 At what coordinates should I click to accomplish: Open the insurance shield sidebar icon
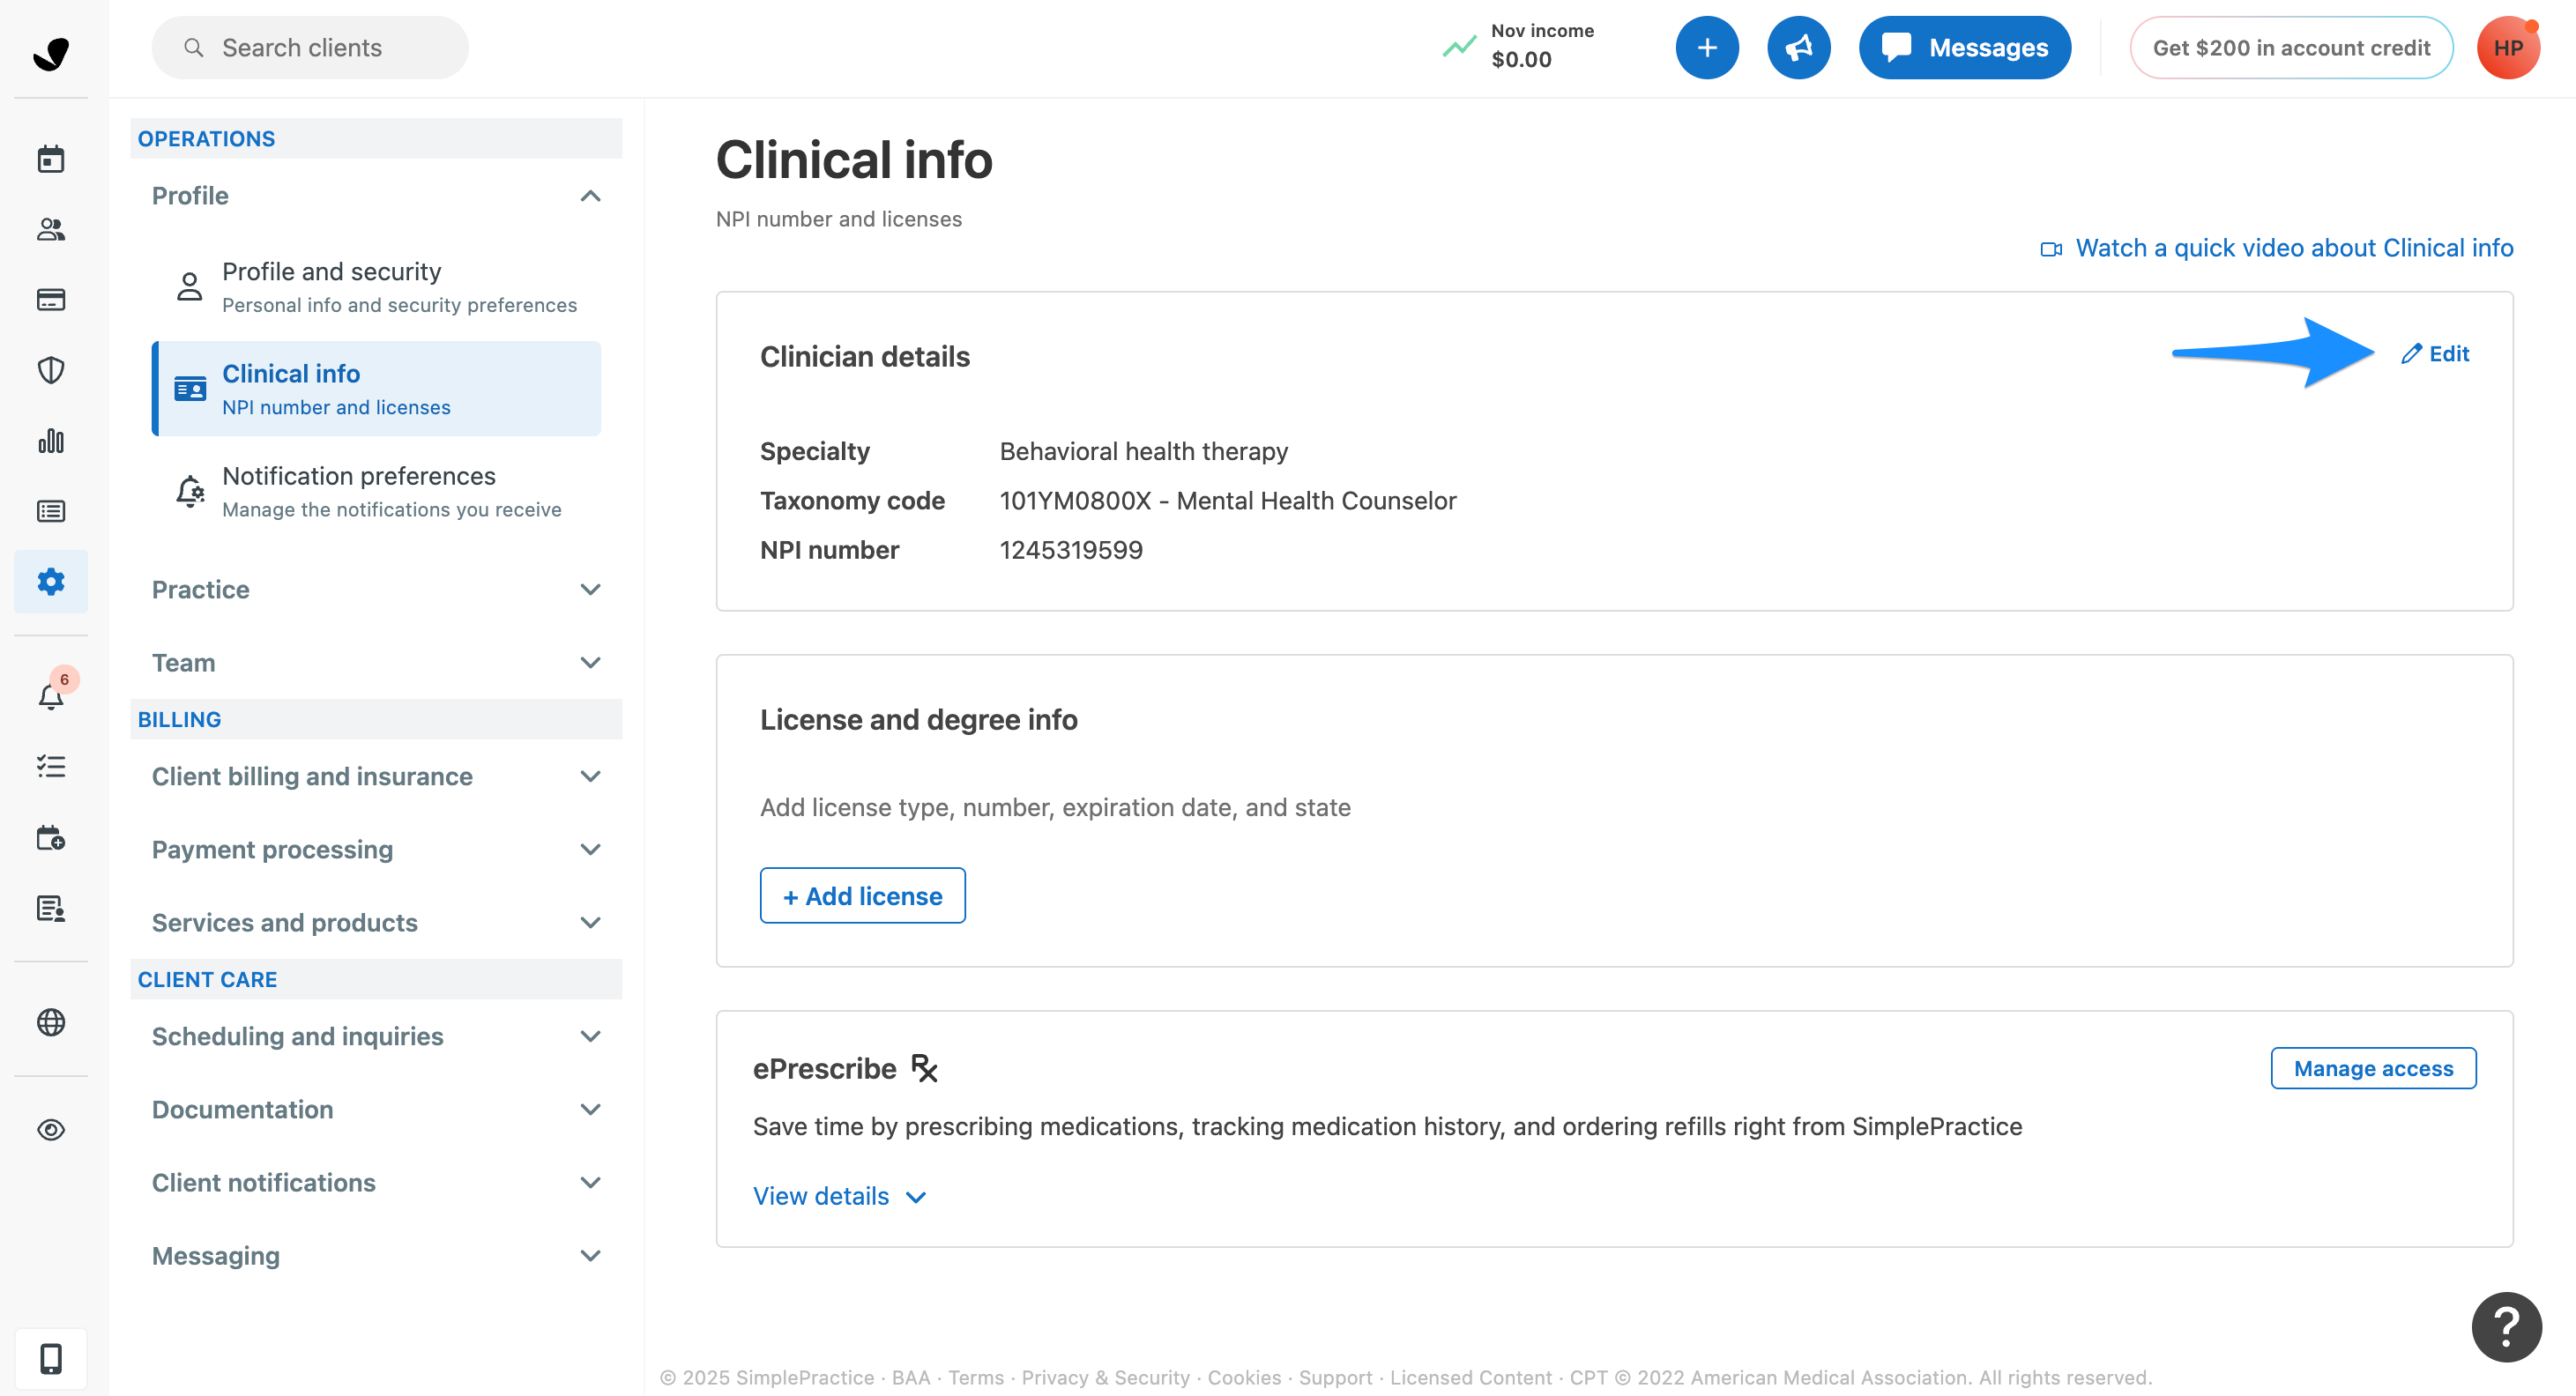tap(51, 370)
